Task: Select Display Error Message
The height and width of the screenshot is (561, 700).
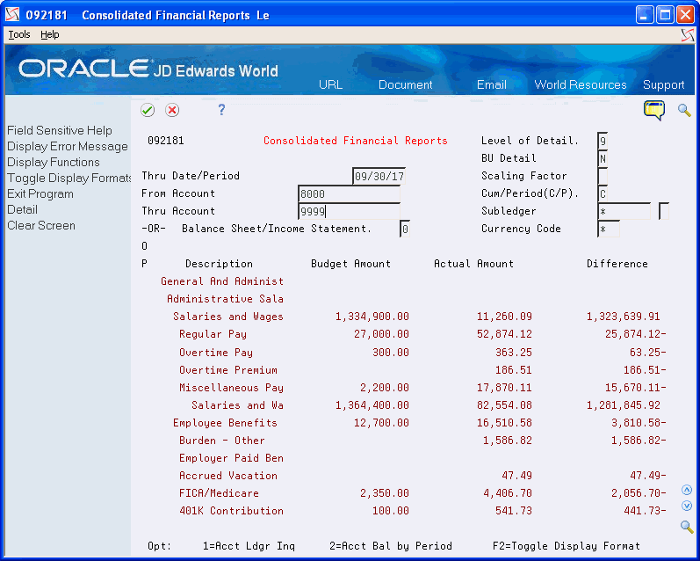Action: tap(68, 147)
